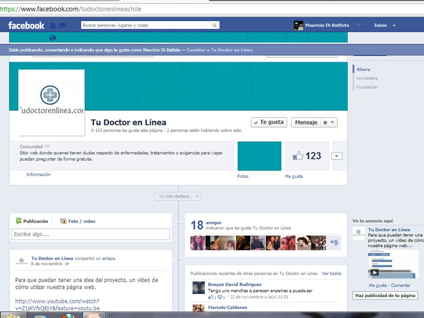
Task: Click the question mark next to Comunidad
Action: (47, 146)
